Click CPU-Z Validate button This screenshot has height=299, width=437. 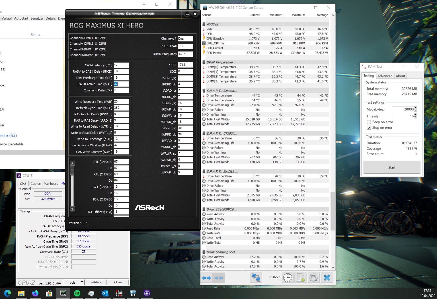click(x=96, y=282)
